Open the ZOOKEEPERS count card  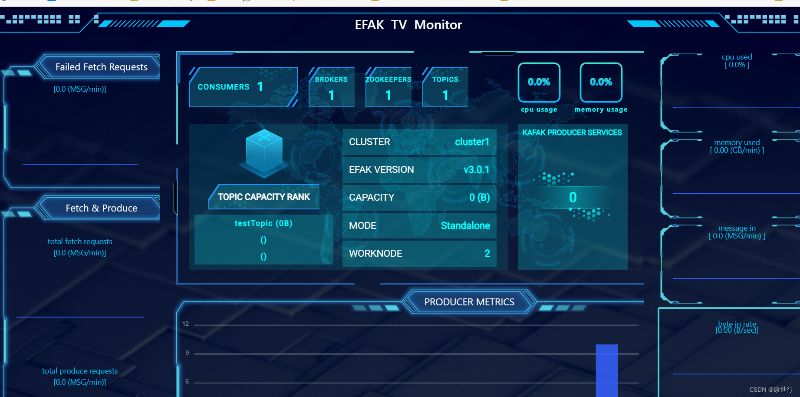point(388,87)
